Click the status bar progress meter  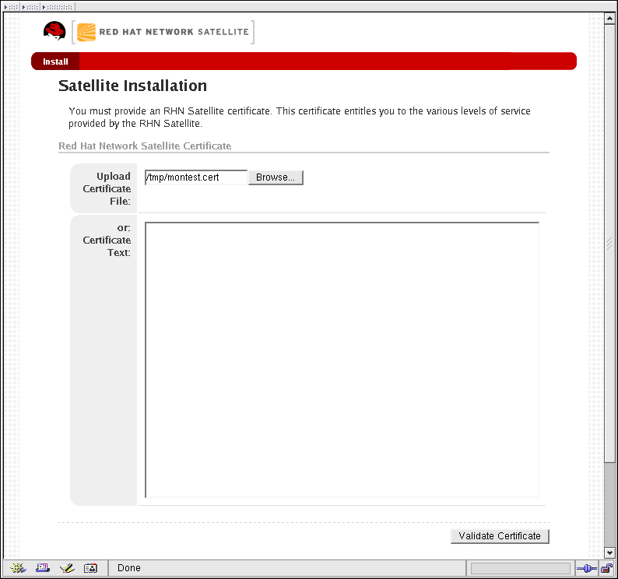point(520,568)
